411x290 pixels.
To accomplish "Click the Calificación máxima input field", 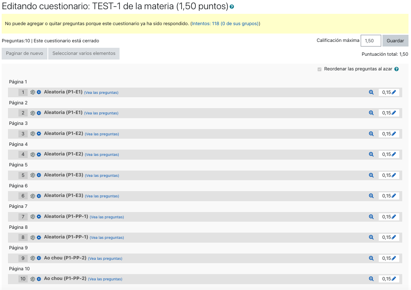I will click(371, 41).
